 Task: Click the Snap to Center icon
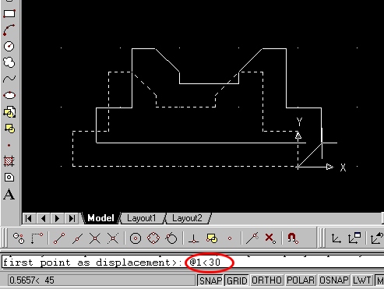[136, 238]
